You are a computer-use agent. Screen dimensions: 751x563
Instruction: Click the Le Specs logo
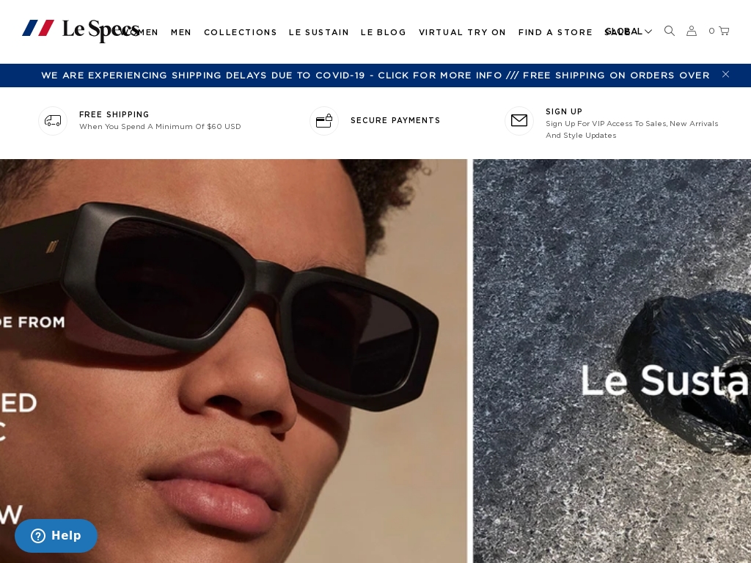pyautogui.click(x=81, y=29)
